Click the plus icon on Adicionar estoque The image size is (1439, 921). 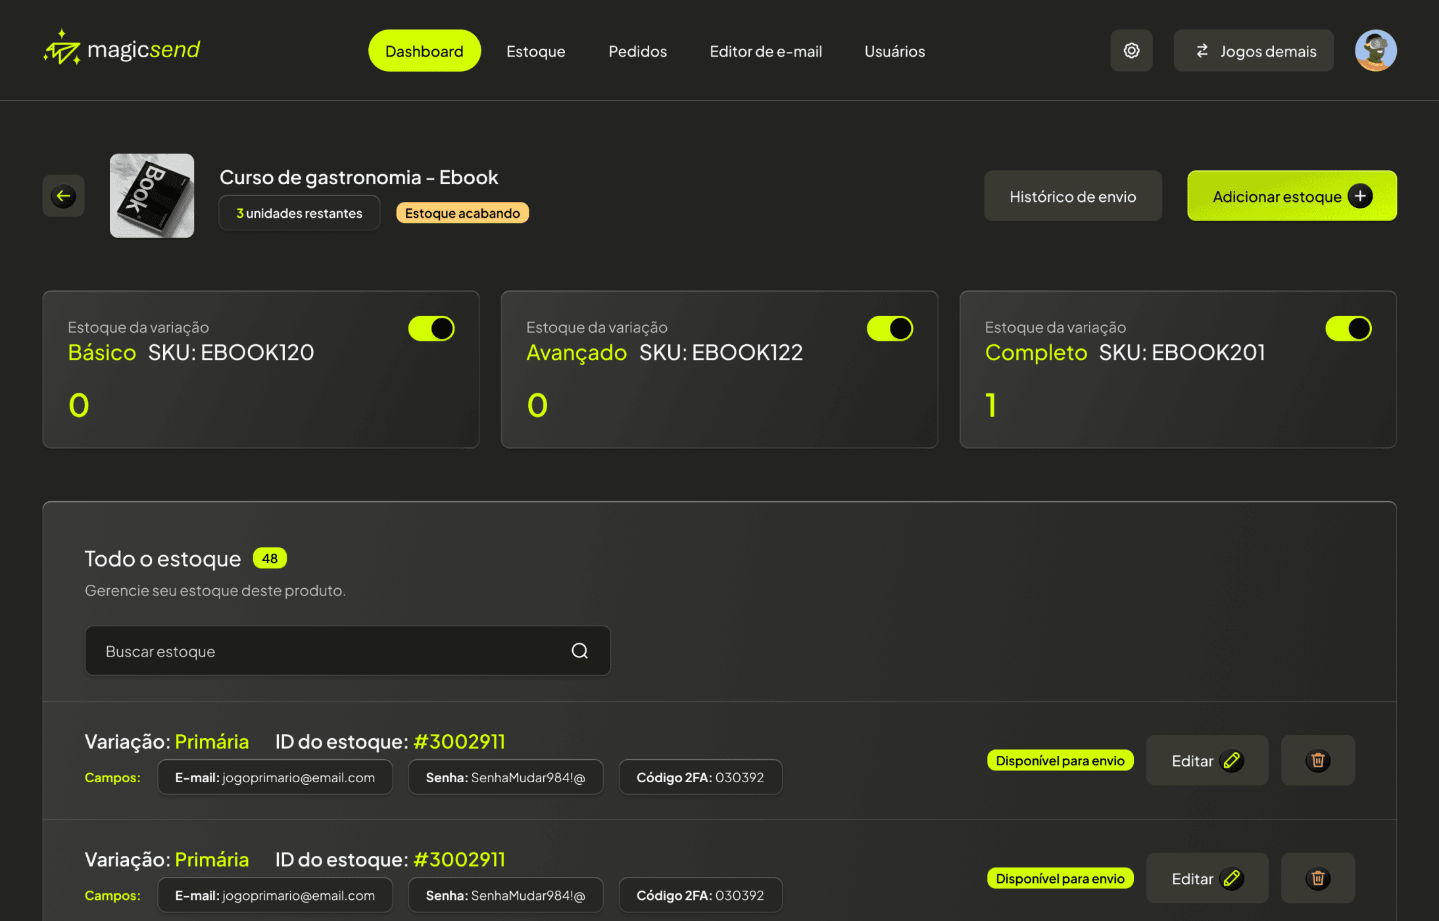[x=1359, y=196]
